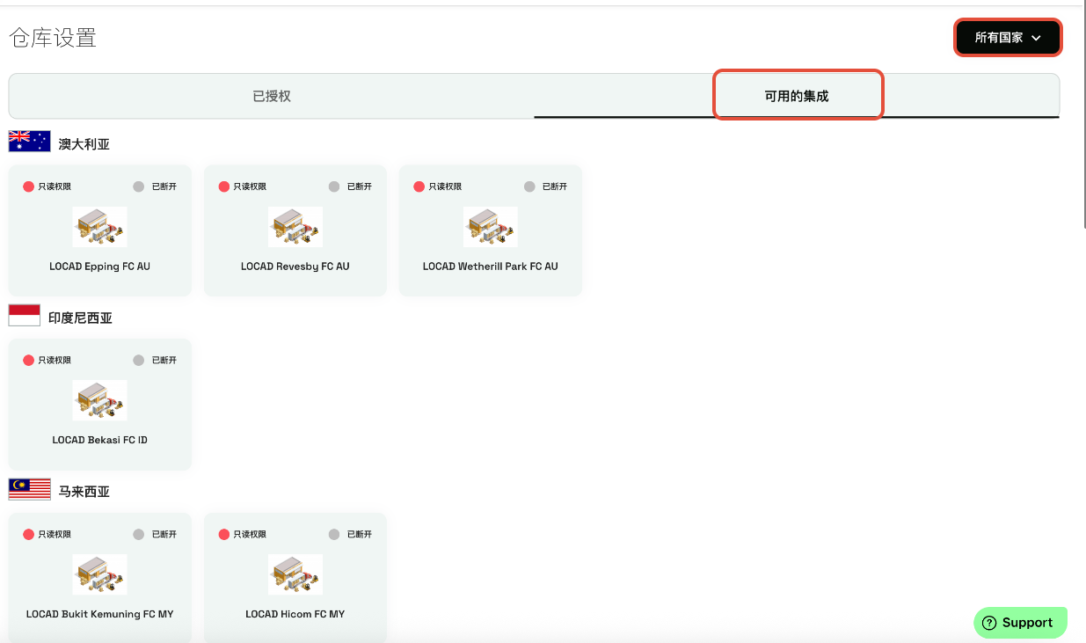Click 只读权限 label on Revesby card
Viewport: 1086px width, 643px height.
(x=250, y=186)
